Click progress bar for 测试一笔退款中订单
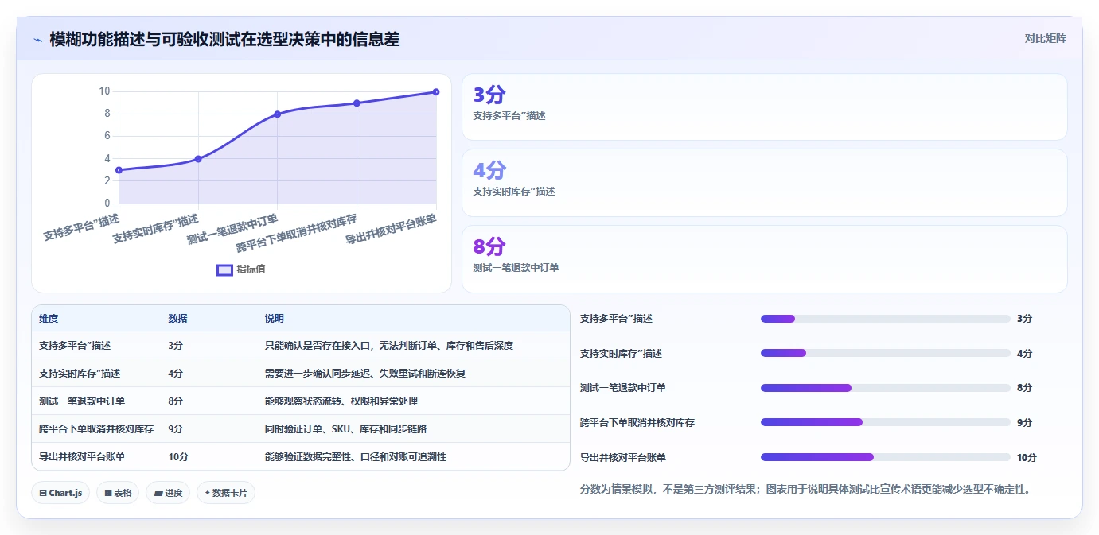The image size is (1099, 535). (886, 388)
